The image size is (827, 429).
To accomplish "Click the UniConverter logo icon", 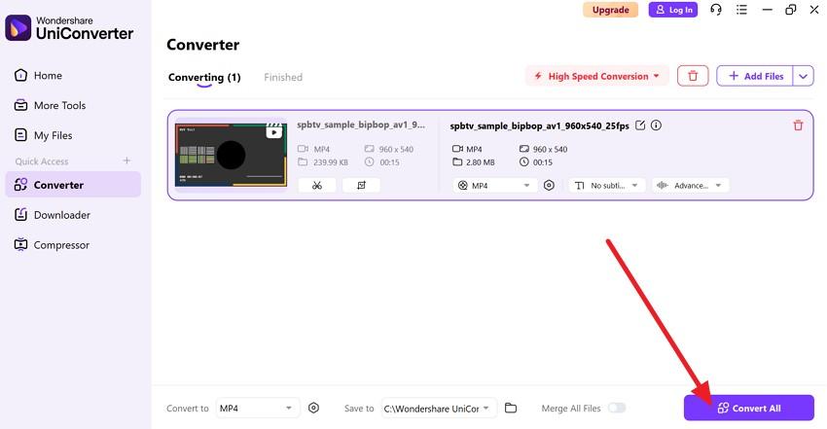I will click(x=18, y=27).
